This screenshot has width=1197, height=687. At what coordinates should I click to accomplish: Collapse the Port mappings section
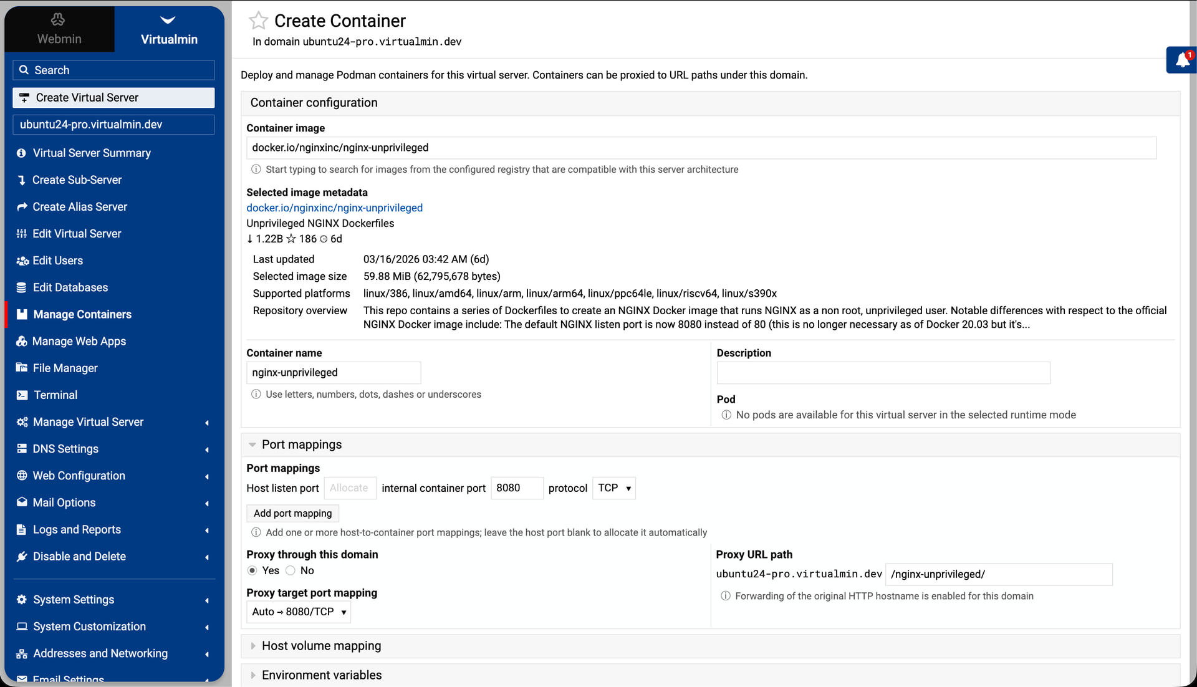pyautogui.click(x=302, y=444)
